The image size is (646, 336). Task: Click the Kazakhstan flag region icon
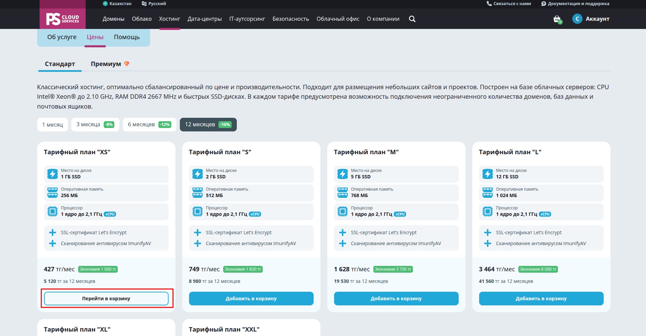point(105,4)
